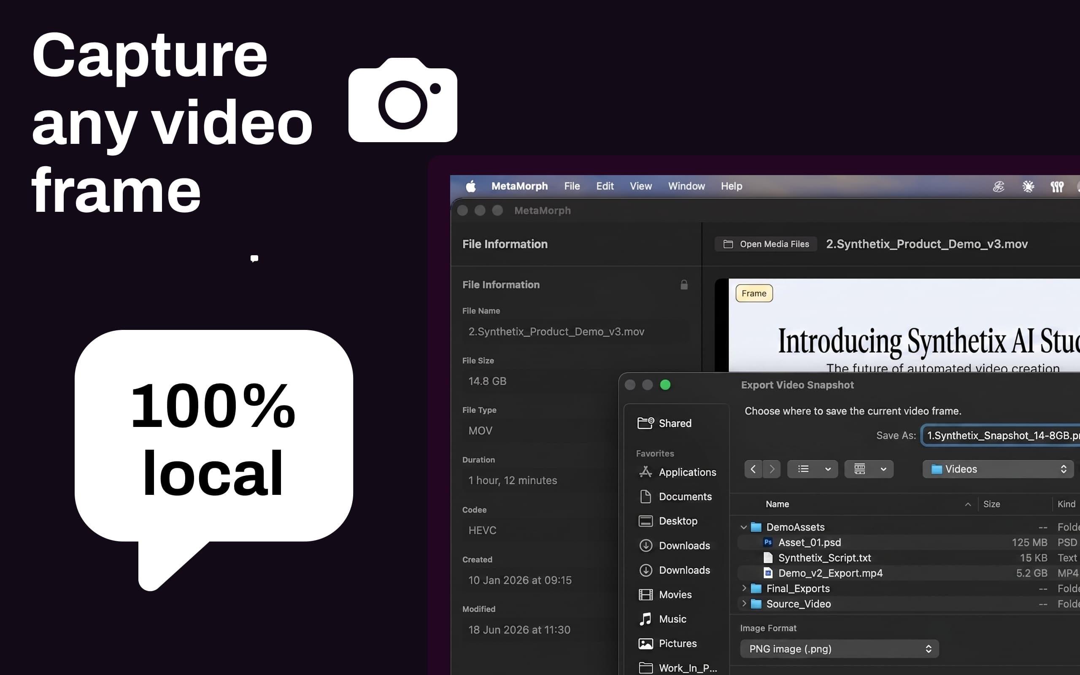The image size is (1080, 675).
Task: Select Shared in the save dialog sidebar
Action: [x=676, y=423]
